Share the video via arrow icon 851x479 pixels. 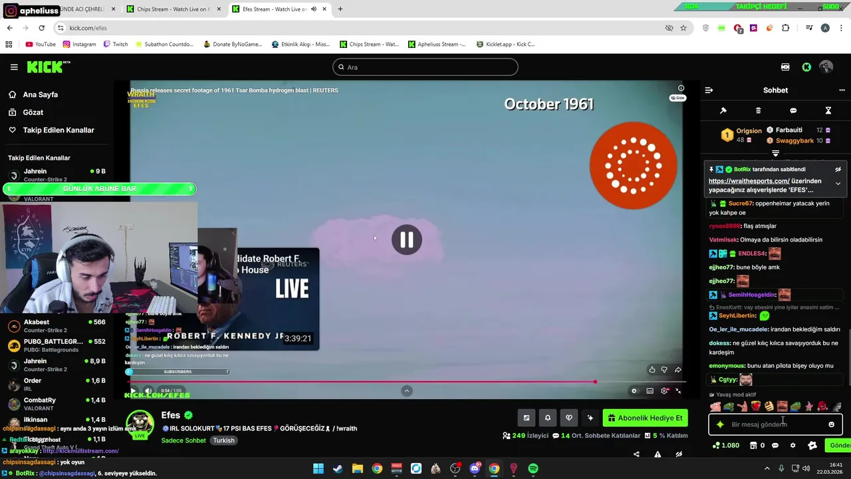point(678,370)
